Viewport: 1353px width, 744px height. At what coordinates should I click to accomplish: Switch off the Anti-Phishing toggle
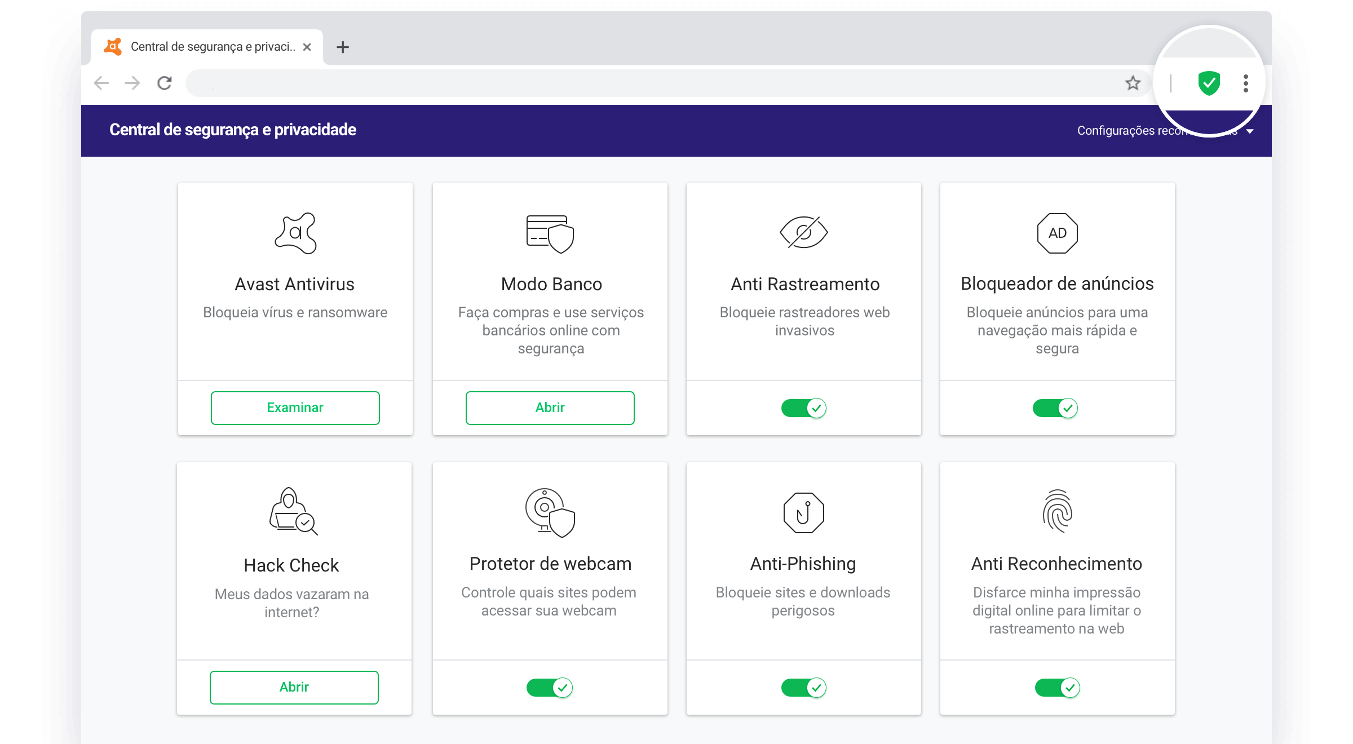point(804,687)
